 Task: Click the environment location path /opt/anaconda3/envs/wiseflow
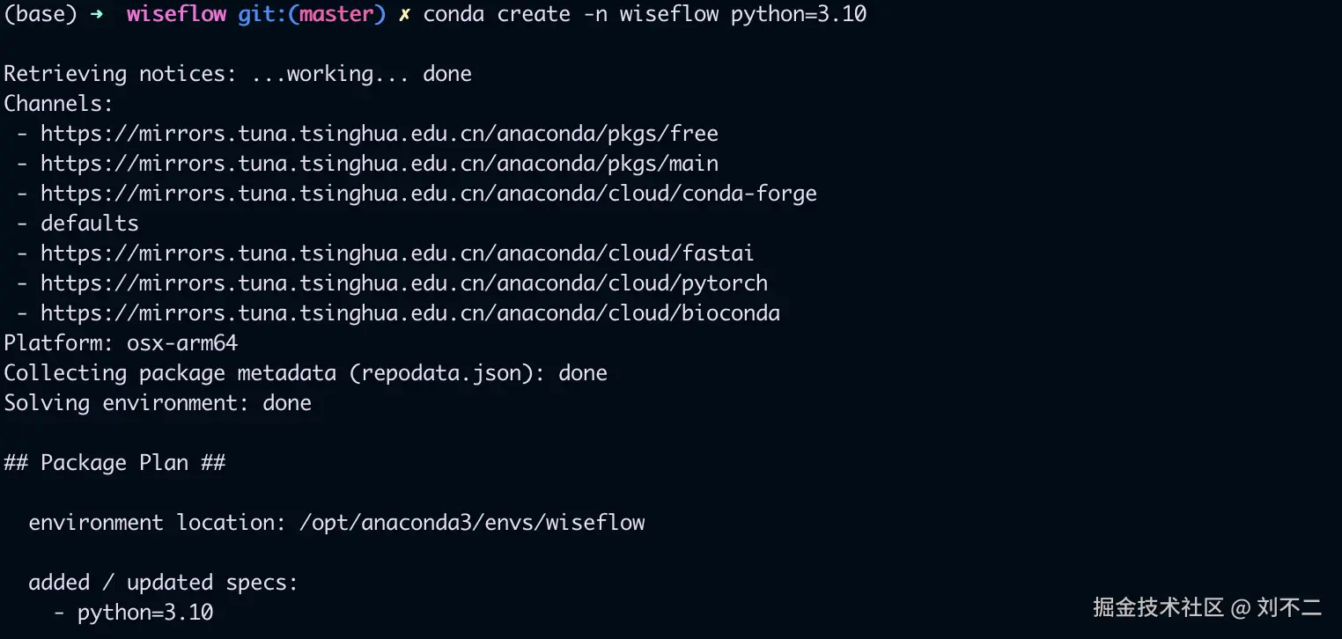(472, 523)
